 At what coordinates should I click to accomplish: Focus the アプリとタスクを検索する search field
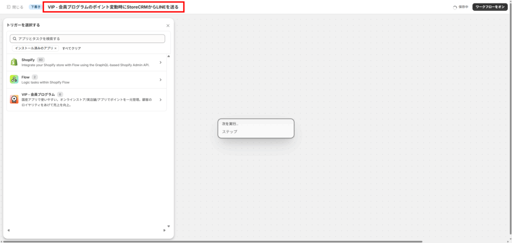click(90, 38)
